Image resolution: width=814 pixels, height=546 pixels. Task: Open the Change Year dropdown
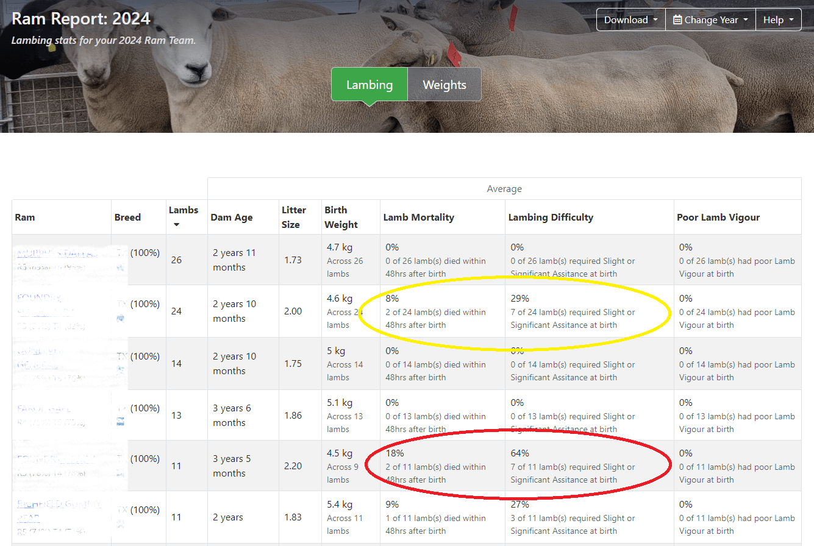pos(710,19)
